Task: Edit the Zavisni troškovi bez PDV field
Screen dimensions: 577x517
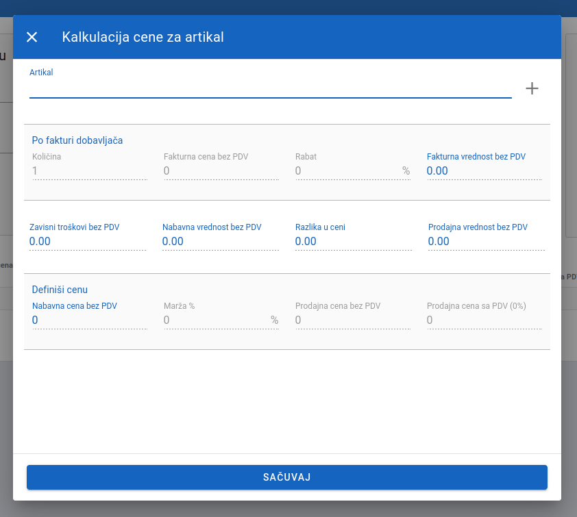Action: pyautogui.click(x=87, y=242)
